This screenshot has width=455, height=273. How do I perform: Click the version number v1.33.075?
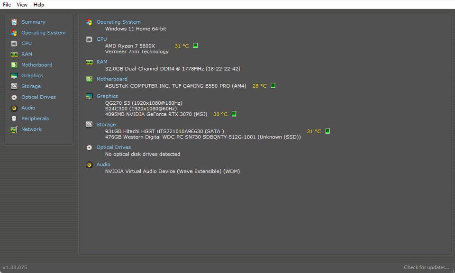point(15,267)
